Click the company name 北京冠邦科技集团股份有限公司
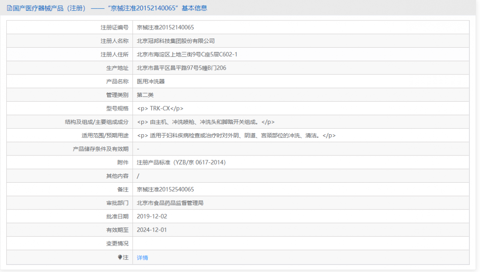480x272 pixels. pyautogui.click(x=176, y=40)
